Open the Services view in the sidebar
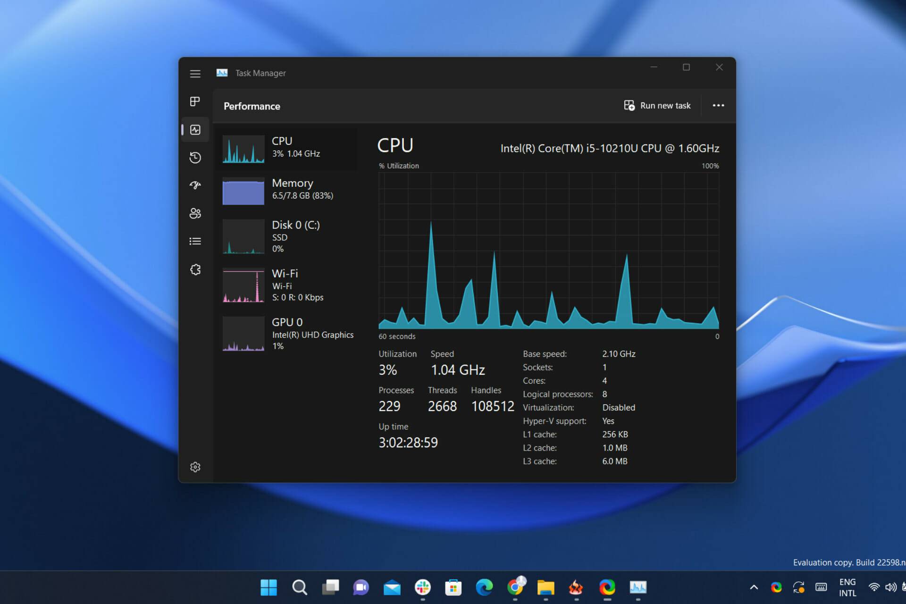This screenshot has width=906, height=604. coord(195,269)
